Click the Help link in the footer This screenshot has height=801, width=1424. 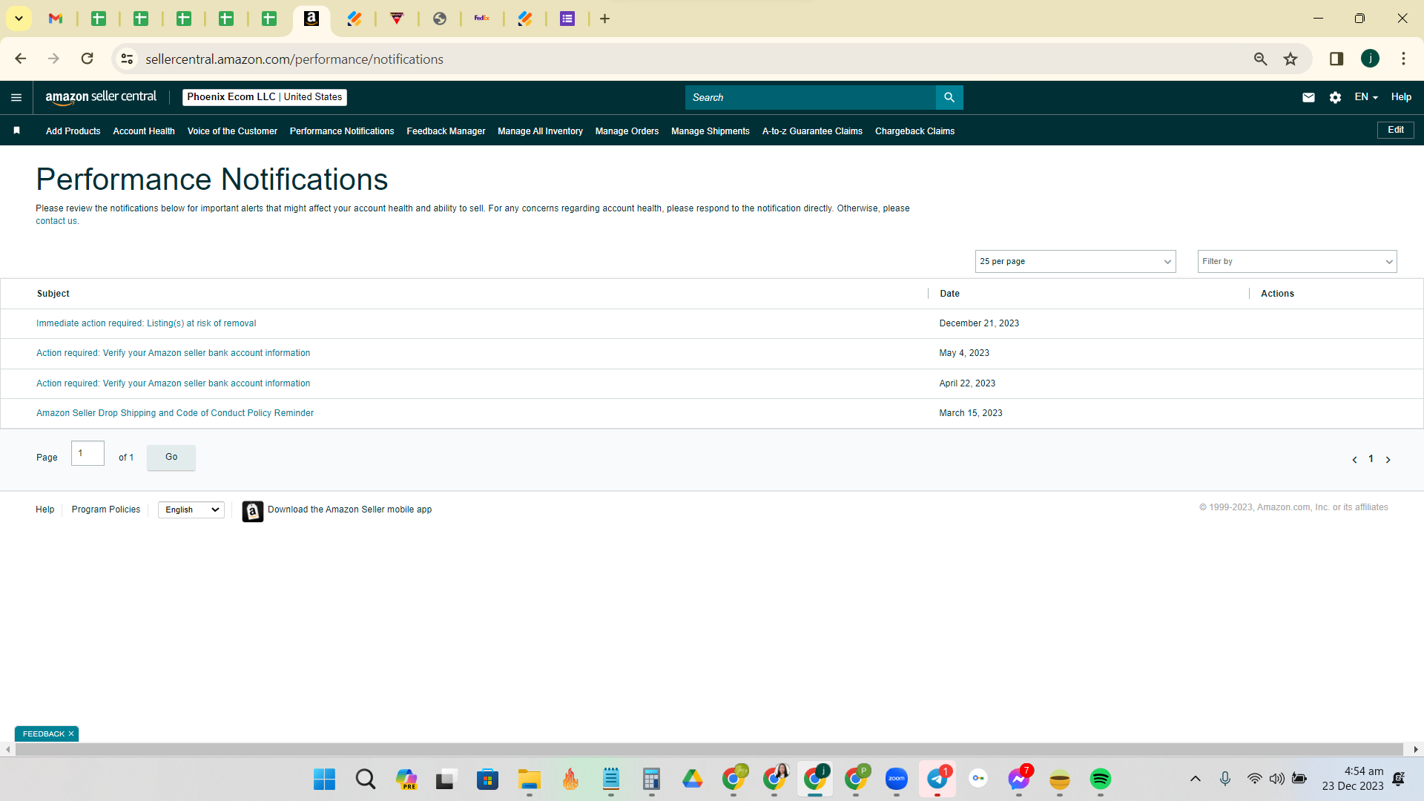coord(45,510)
